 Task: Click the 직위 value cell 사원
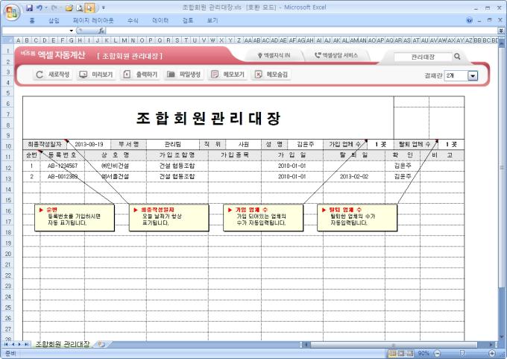tap(244, 144)
